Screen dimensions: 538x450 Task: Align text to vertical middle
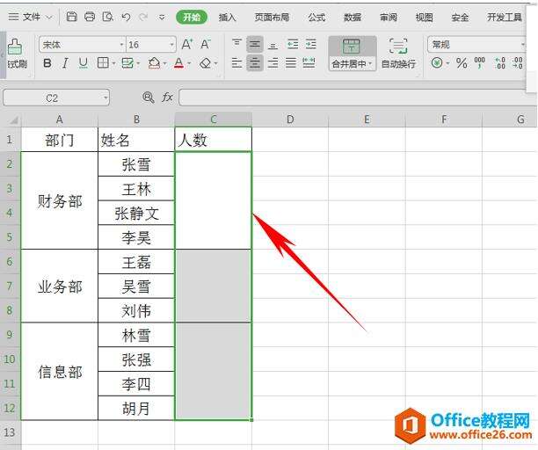255,44
